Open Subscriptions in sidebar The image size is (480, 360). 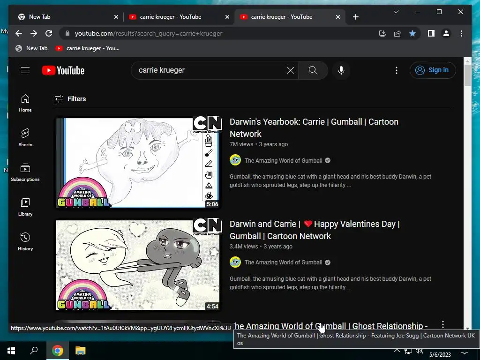click(25, 172)
